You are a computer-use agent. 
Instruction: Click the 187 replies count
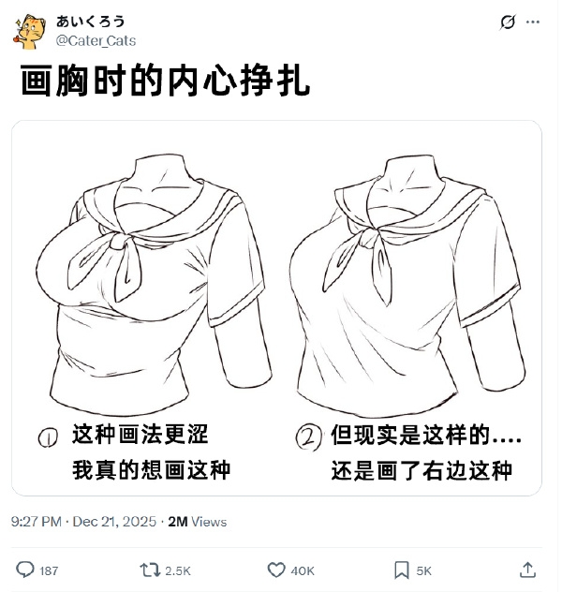tap(49, 570)
